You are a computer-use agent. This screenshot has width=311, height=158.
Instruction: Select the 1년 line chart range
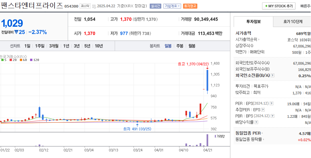[x=66, y=46]
